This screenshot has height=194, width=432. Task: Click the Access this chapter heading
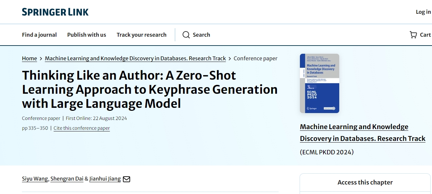click(365, 183)
